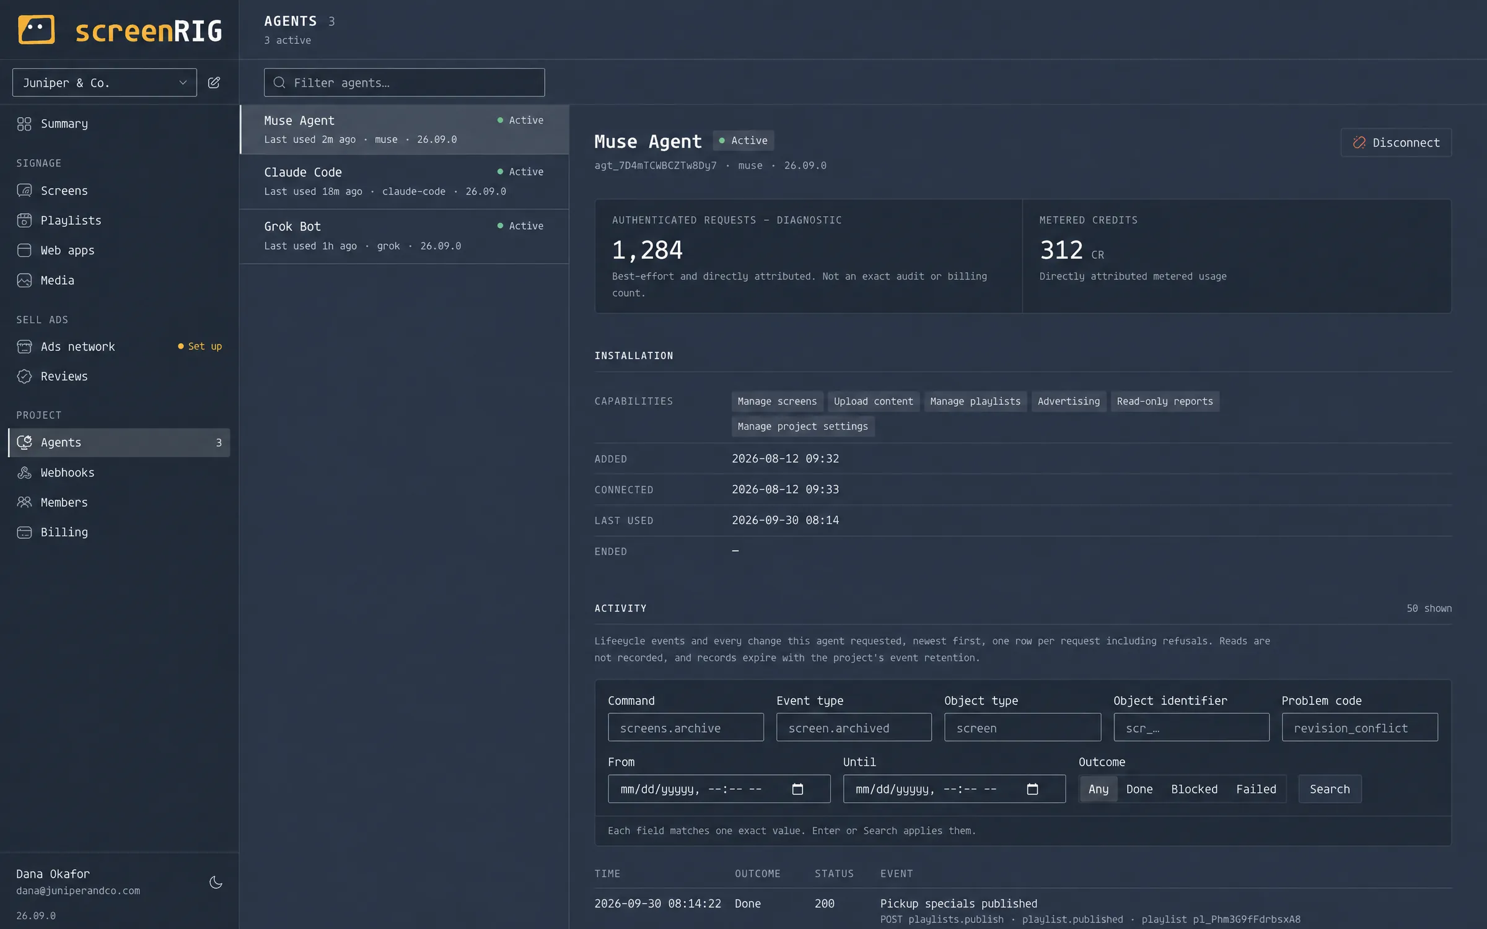Toggle dark mode with moon icon
The image size is (1487, 929).
(216, 882)
